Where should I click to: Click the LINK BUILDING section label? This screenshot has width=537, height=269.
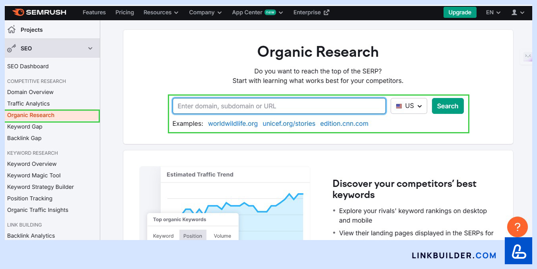pos(25,225)
